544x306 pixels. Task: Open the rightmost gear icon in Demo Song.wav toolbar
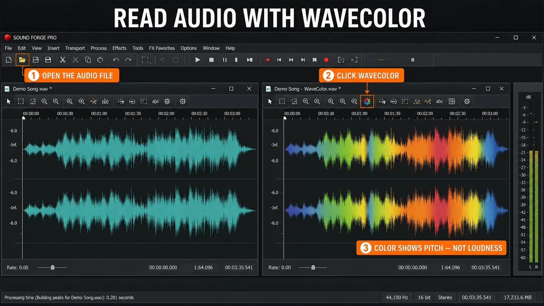pos(183,101)
